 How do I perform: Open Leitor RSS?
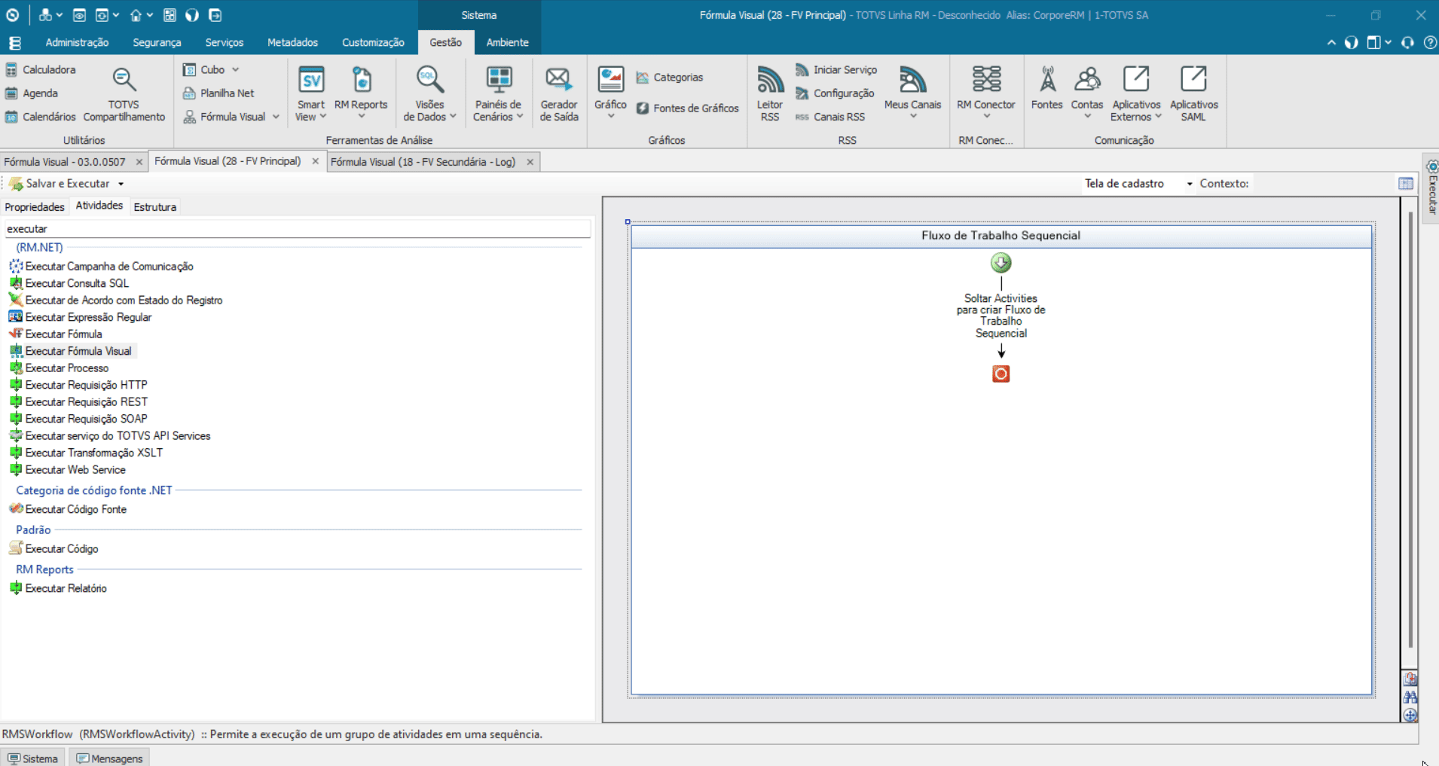pyautogui.click(x=770, y=94)
